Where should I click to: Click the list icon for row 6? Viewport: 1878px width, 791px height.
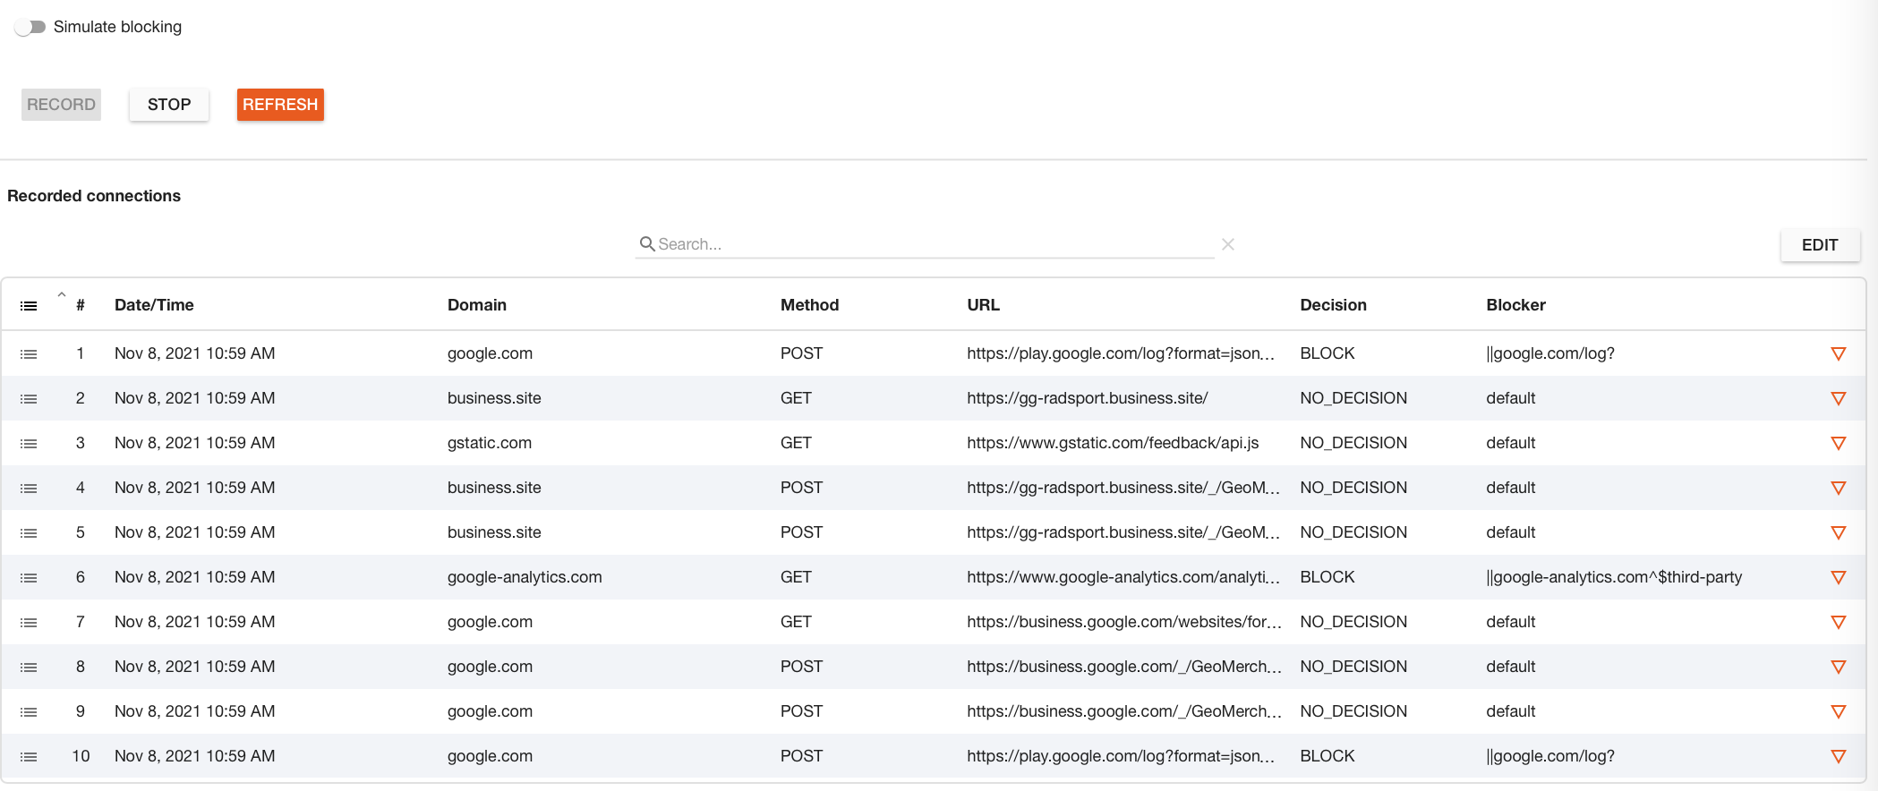(x=29, y=578)
